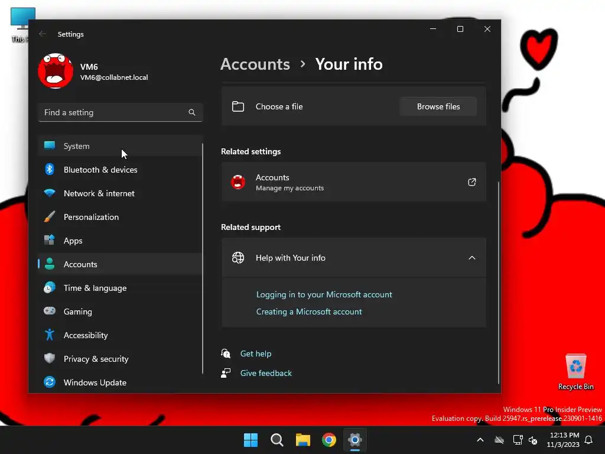
Task: Click the Get help headset icon
Action: point(226,354)
